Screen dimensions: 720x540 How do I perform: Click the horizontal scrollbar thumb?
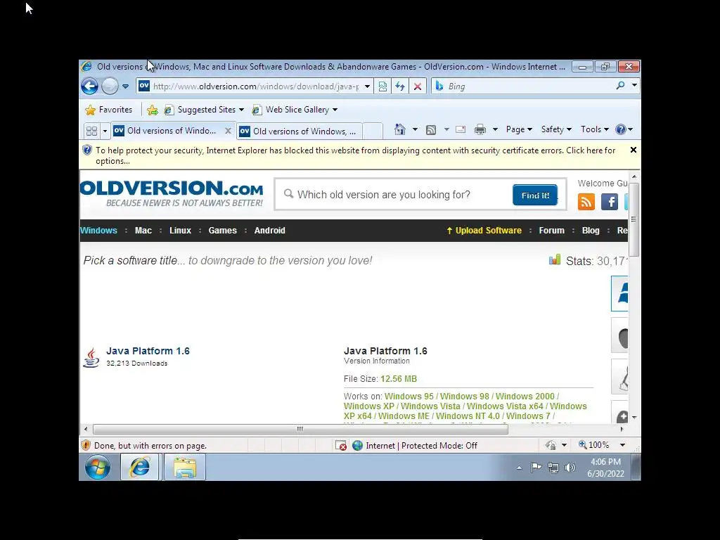point(300,430)
